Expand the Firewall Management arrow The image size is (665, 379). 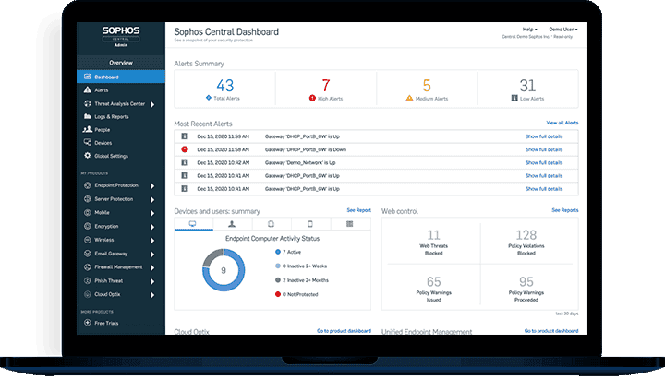[152, 267]
